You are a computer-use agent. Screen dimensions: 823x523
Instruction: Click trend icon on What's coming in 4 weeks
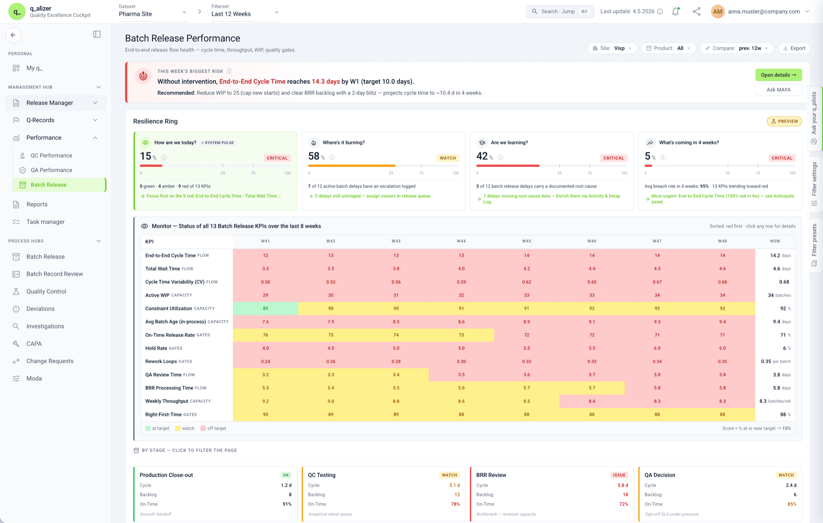point(650,143)
